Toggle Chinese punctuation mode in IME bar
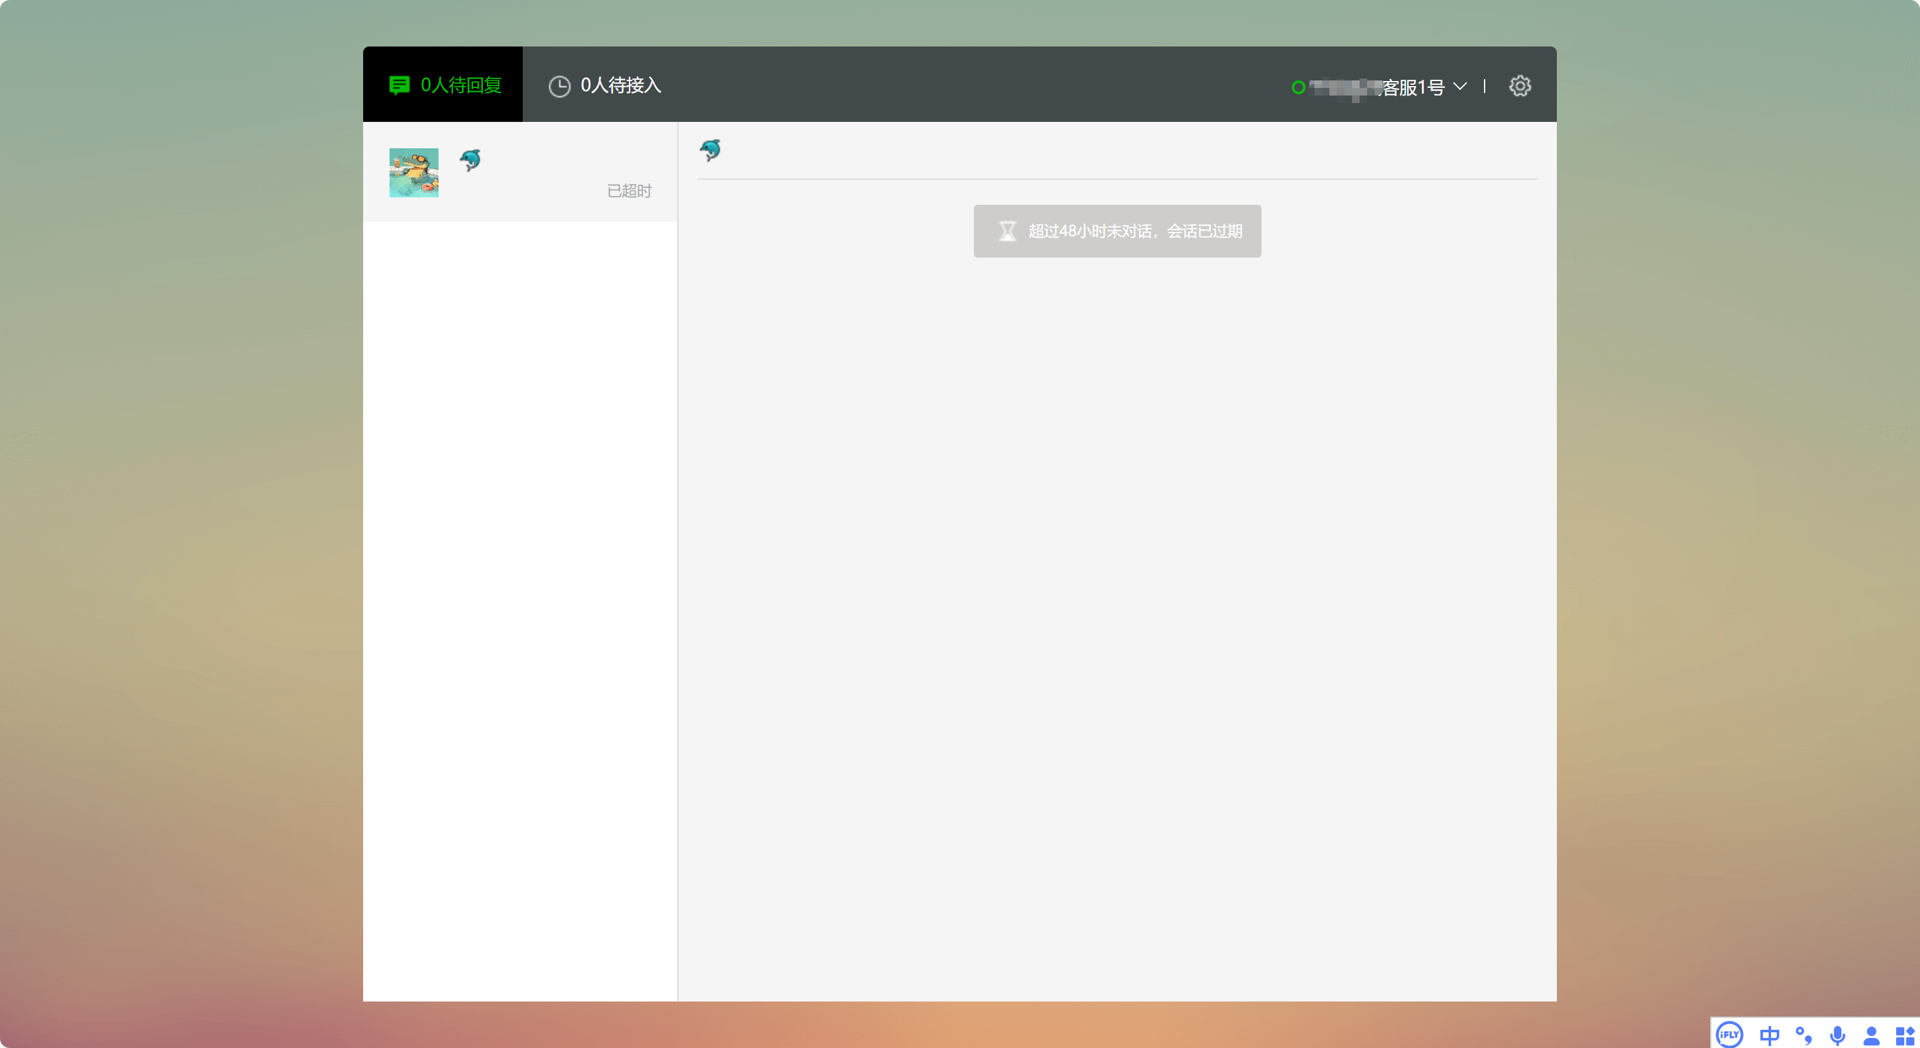The width and height of the screenshot is (1920, 1048). [1803, 1035]
